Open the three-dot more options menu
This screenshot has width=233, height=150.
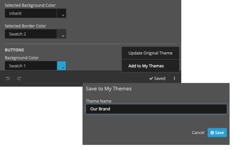[x=174, y=78]
